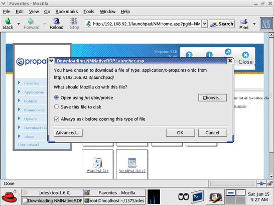The width and height of the screenshot is (274, 206).
Task: Switch to Downloading NMNativeRDP taskbar window
Action: pyautogui.click(x=52, y=200)
